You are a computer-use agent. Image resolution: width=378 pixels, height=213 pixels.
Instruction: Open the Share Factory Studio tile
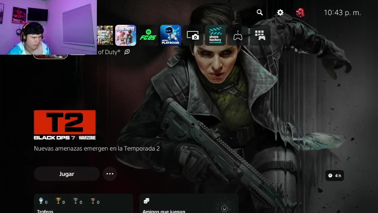215,35
